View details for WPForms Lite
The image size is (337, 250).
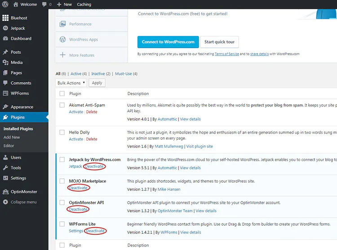coord(191,232)
